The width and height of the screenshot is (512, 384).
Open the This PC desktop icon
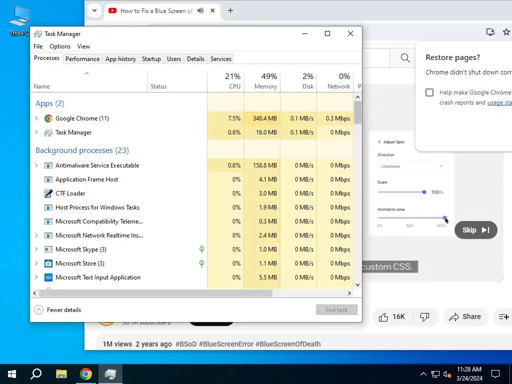(19, 20)
